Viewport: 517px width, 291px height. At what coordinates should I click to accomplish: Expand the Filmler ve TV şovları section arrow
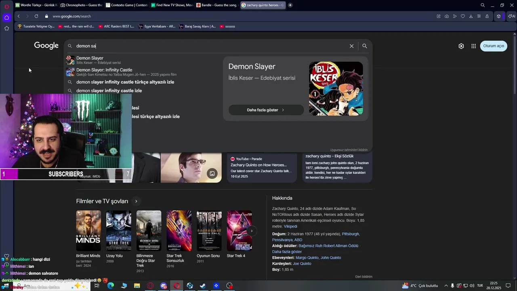click(x=136, y=201)
